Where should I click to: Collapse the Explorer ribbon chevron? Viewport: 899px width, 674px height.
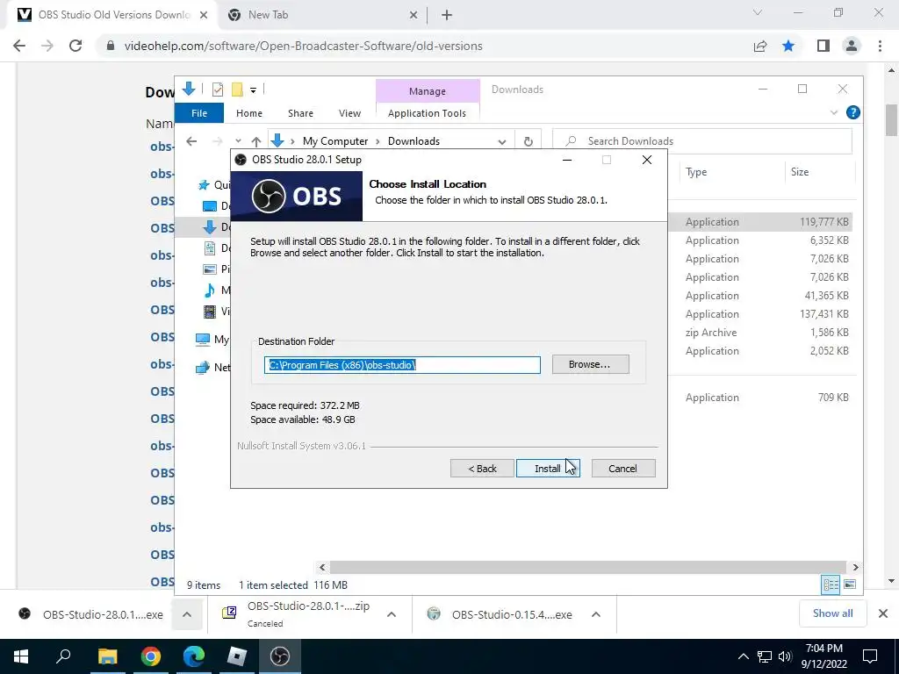coord(834,112)
